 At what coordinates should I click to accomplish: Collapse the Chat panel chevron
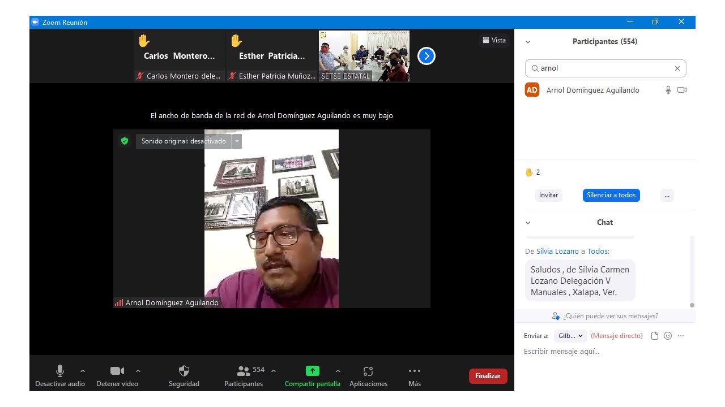click(x=528, y=223)
